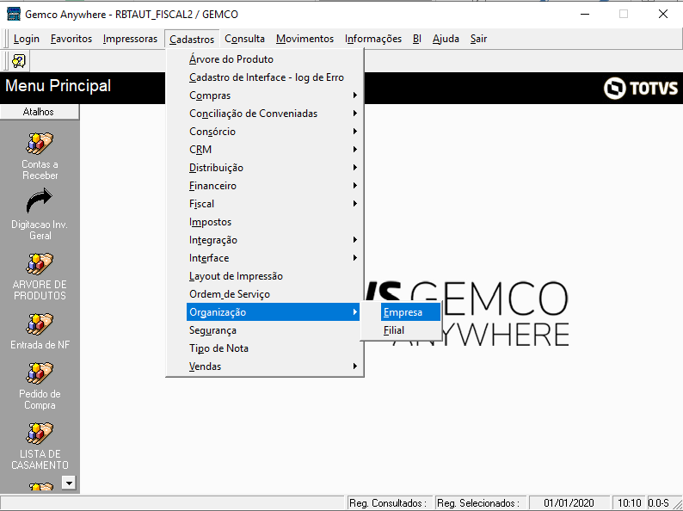
Task: Select the Segurança menu entry
Action: coord(273,330)
